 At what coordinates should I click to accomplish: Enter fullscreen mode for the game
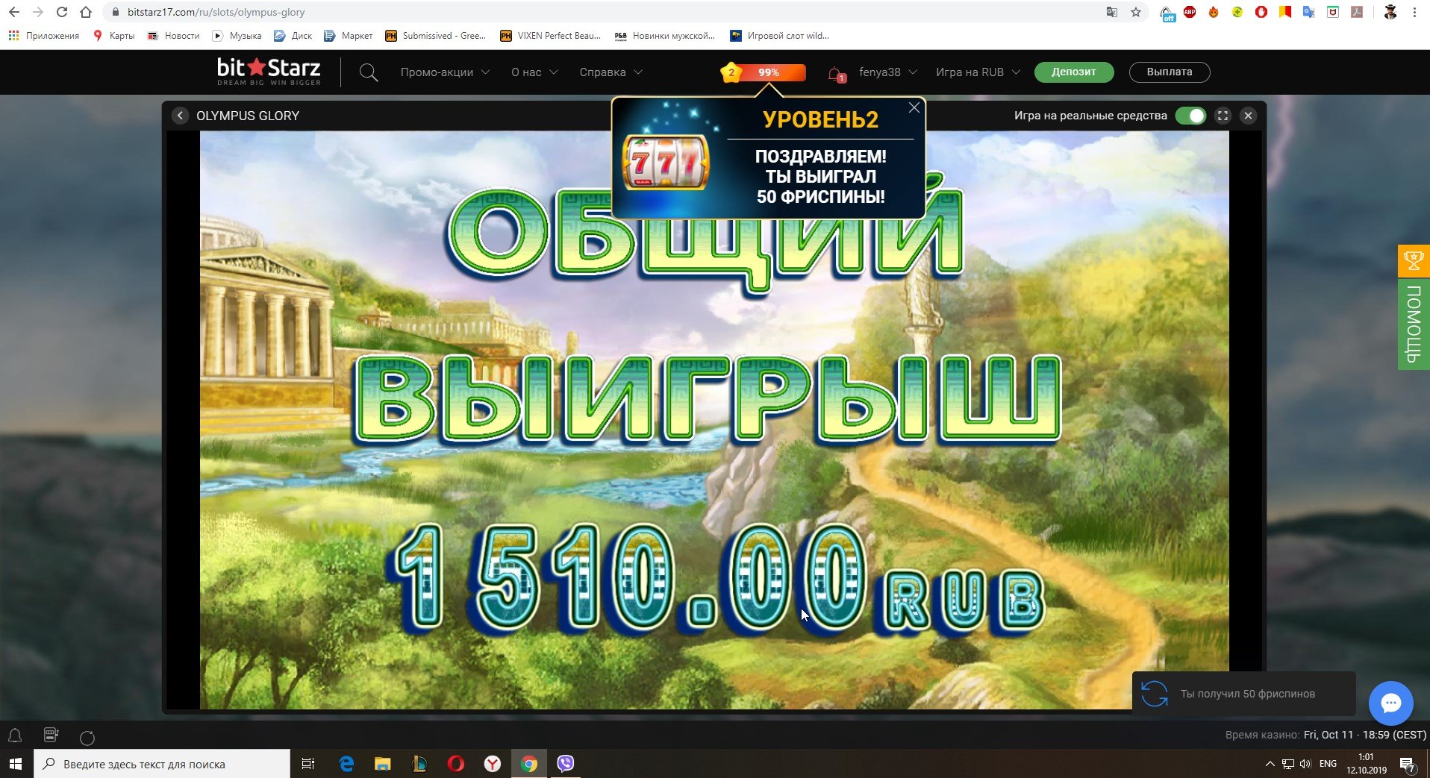1223,116
